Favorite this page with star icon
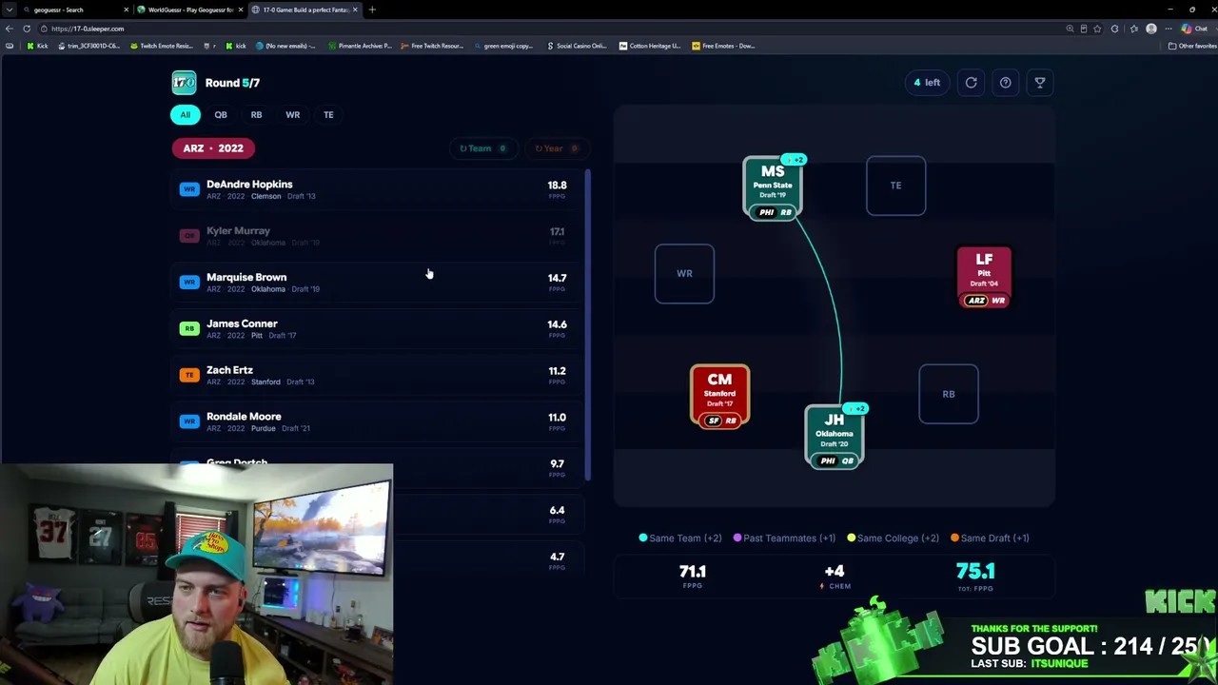Viewport: 1218px width, 685px height. 1099,29
